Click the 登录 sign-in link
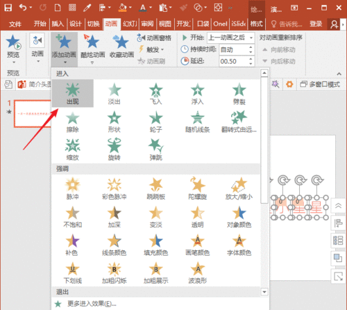Viewport: 347px width, 310px height. pyautogui.click(x=316, y=24)
